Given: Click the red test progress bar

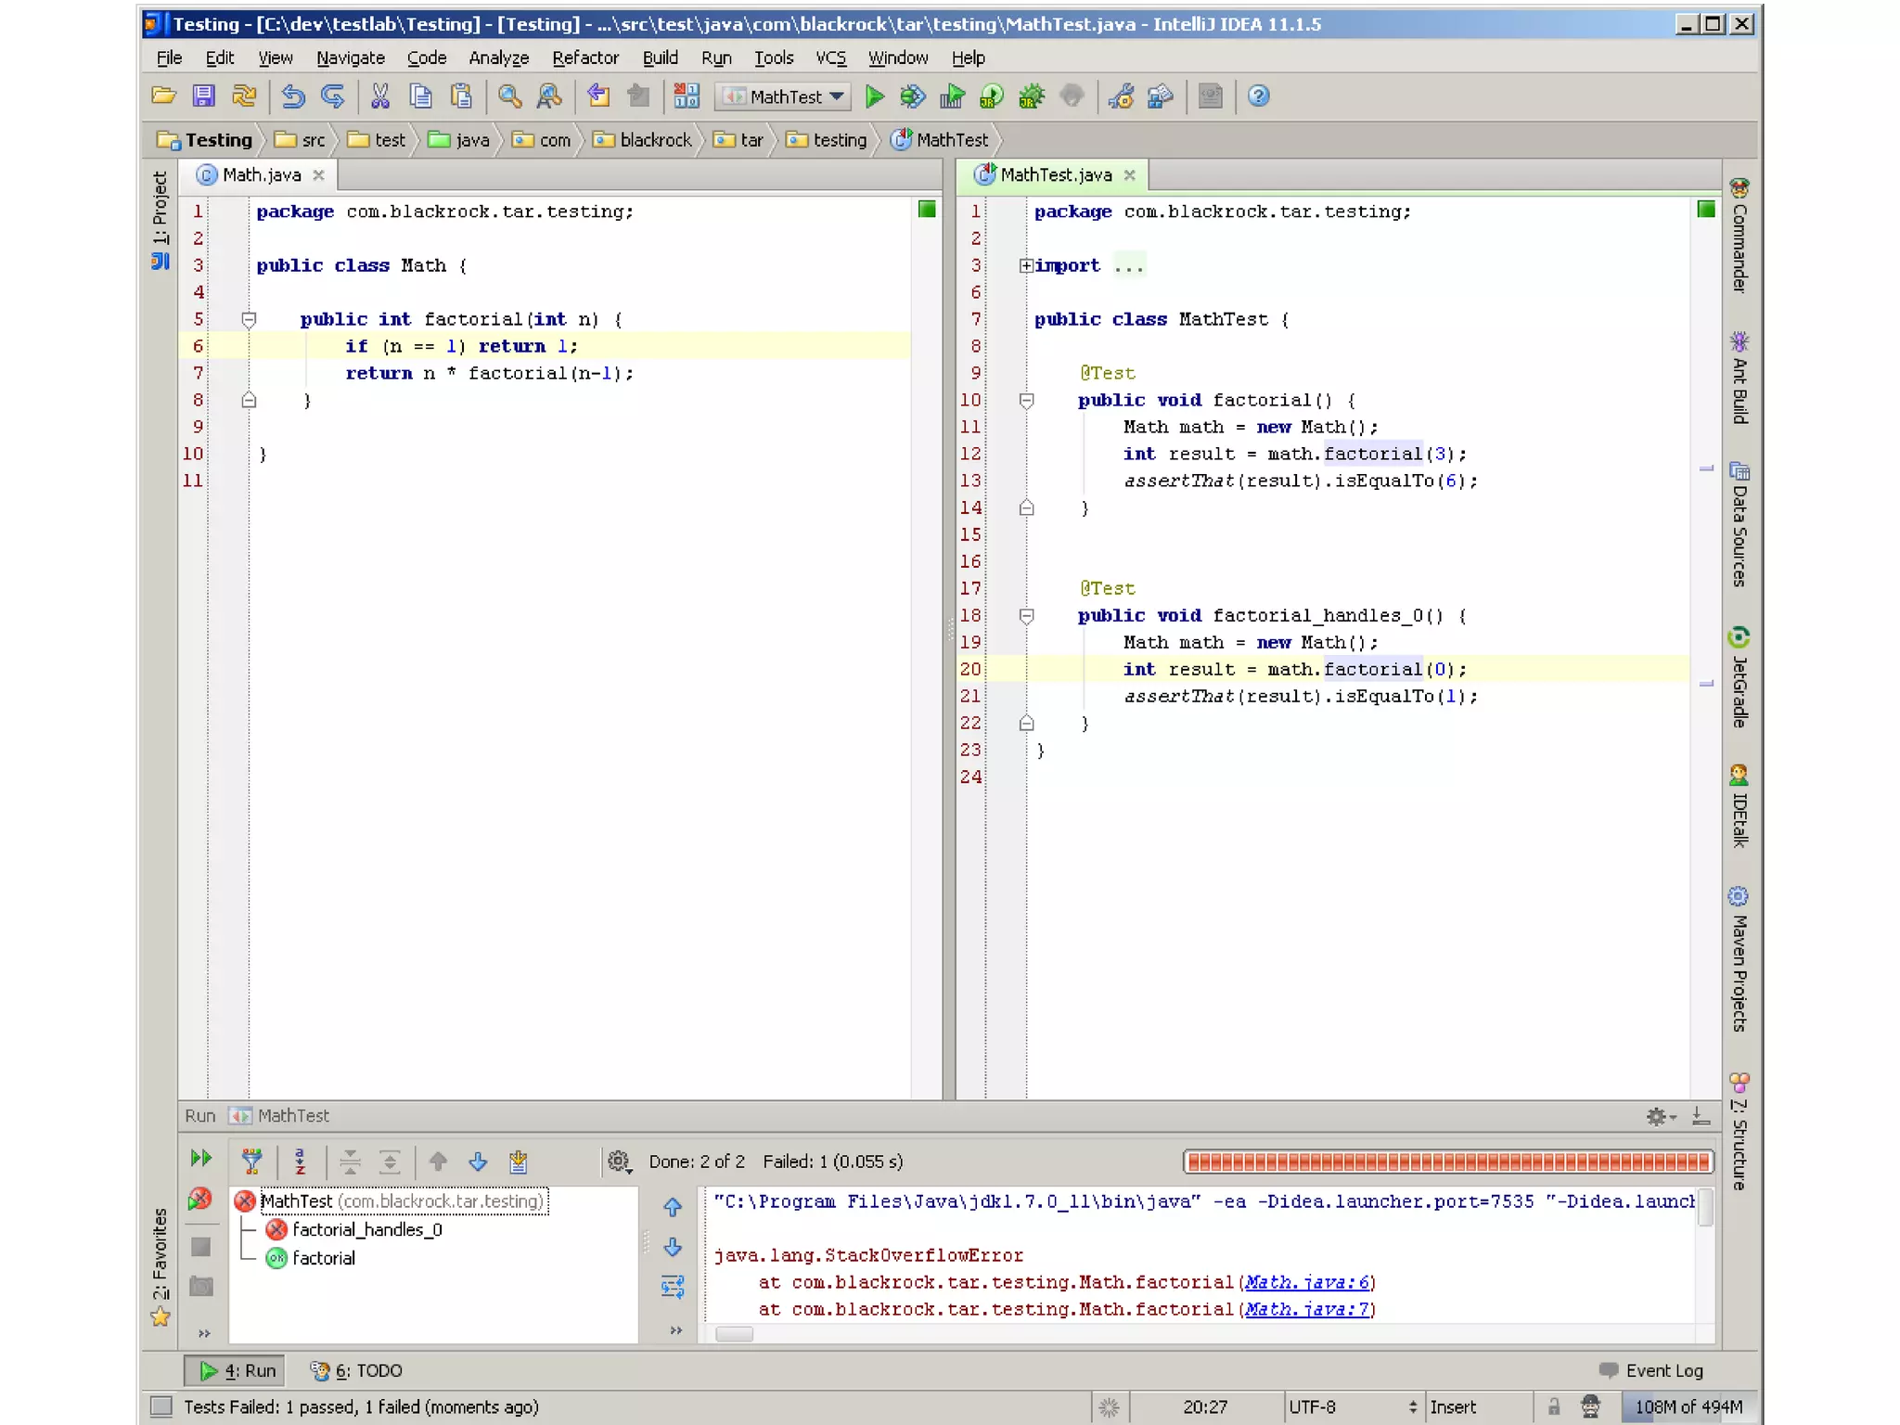Looking at the screenshot, I should [x=1447, y=1162].
